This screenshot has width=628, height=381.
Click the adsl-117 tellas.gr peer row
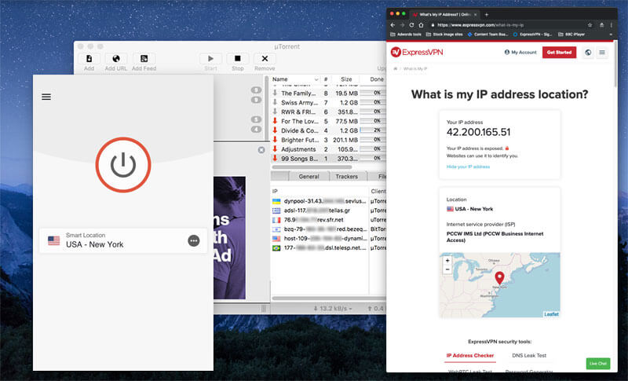pos(328,211)
